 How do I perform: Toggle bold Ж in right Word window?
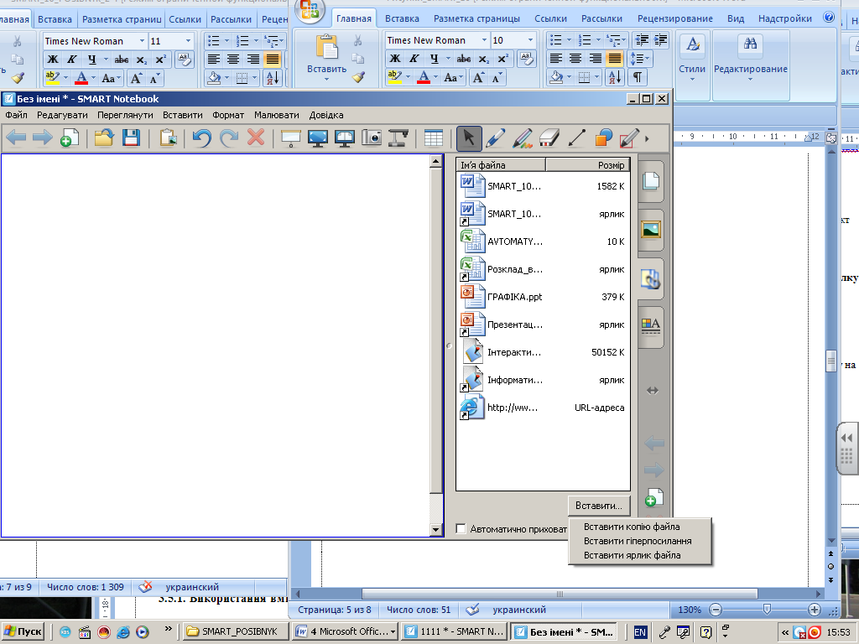coord(395,59)
